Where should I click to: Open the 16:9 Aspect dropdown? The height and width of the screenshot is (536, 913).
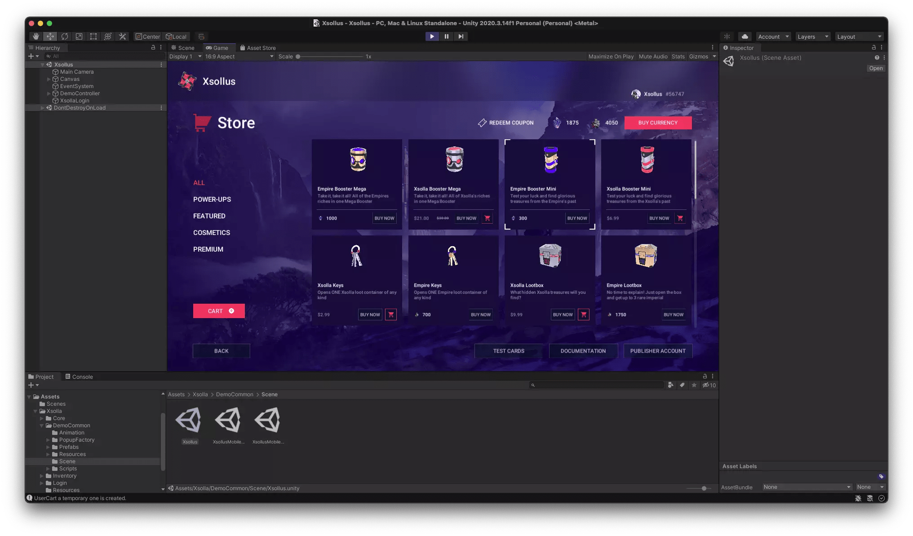pyautogui.click(x=239, y=57)
